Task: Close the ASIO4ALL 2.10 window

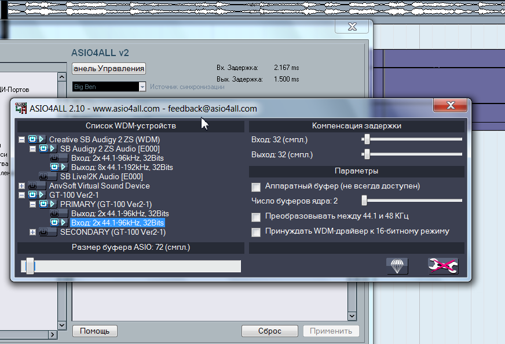Action: point(451,105)
